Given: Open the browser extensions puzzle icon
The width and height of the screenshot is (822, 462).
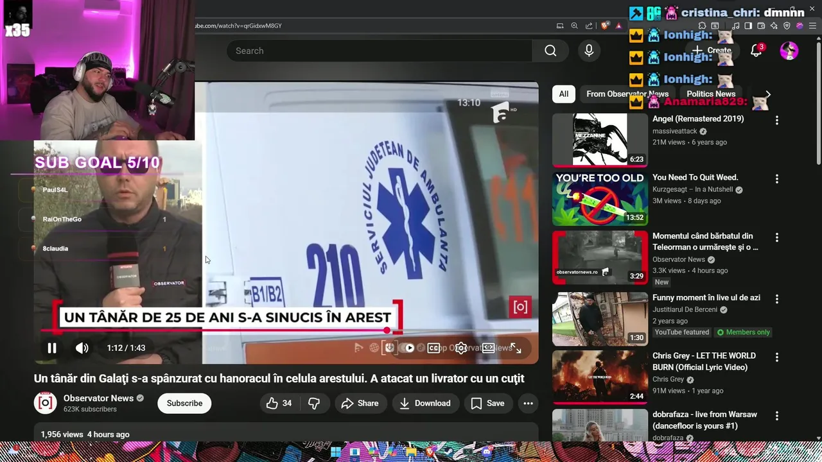Looking at the screenshot, I should (x=702, y=26).
